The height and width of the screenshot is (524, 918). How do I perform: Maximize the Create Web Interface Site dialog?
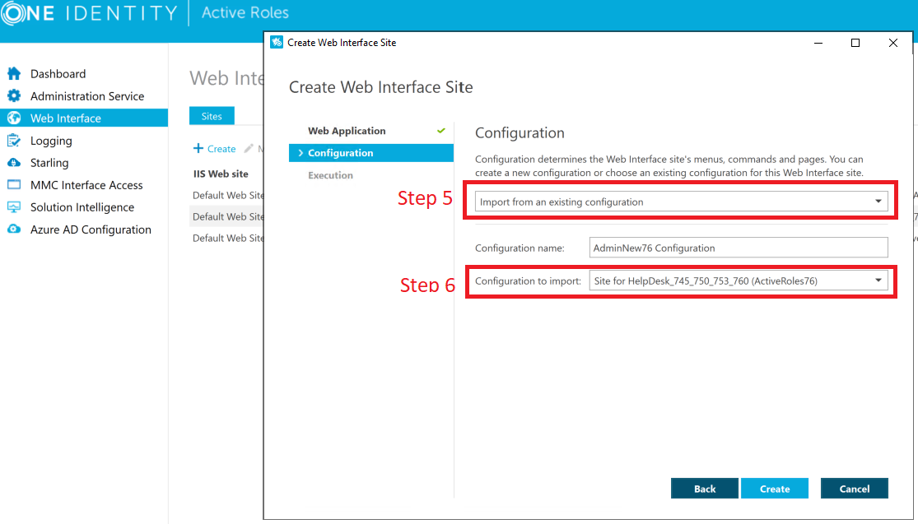coord(855,43)
